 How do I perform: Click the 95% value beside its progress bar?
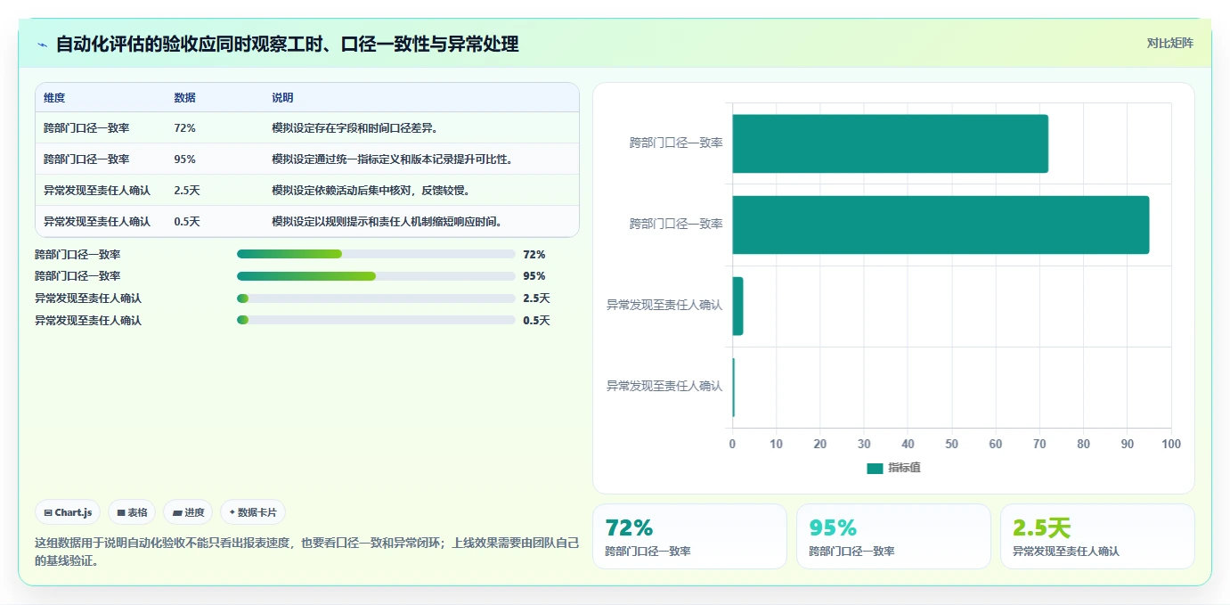[534, 276]
